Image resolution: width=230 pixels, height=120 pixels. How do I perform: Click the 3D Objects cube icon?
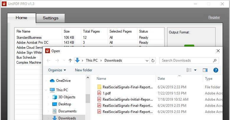pos(55,97)
